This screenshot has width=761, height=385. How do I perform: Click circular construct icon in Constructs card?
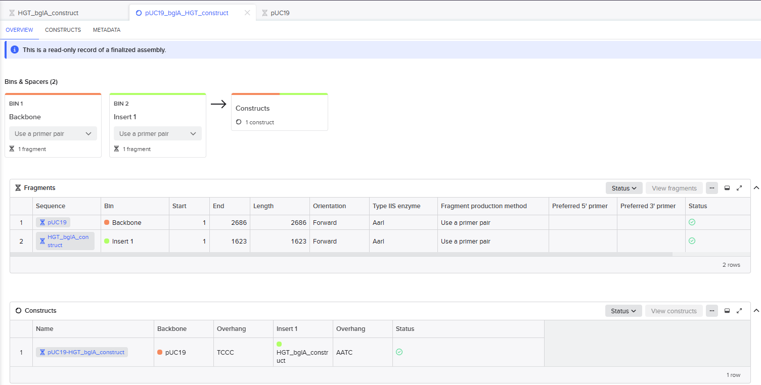pos(239,122)
